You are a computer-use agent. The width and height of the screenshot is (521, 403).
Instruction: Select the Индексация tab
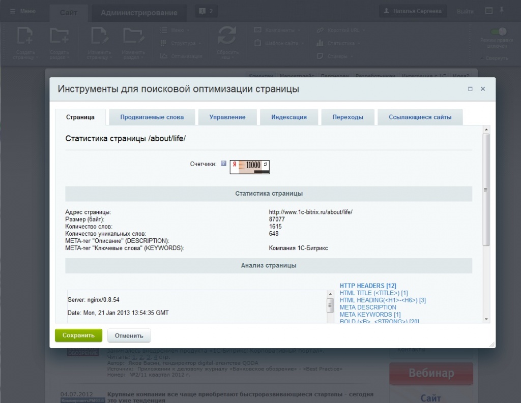click(289, 117)
